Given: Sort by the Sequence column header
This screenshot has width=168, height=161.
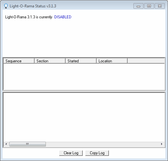Looking at the screenshot, I should pos(19,61).
